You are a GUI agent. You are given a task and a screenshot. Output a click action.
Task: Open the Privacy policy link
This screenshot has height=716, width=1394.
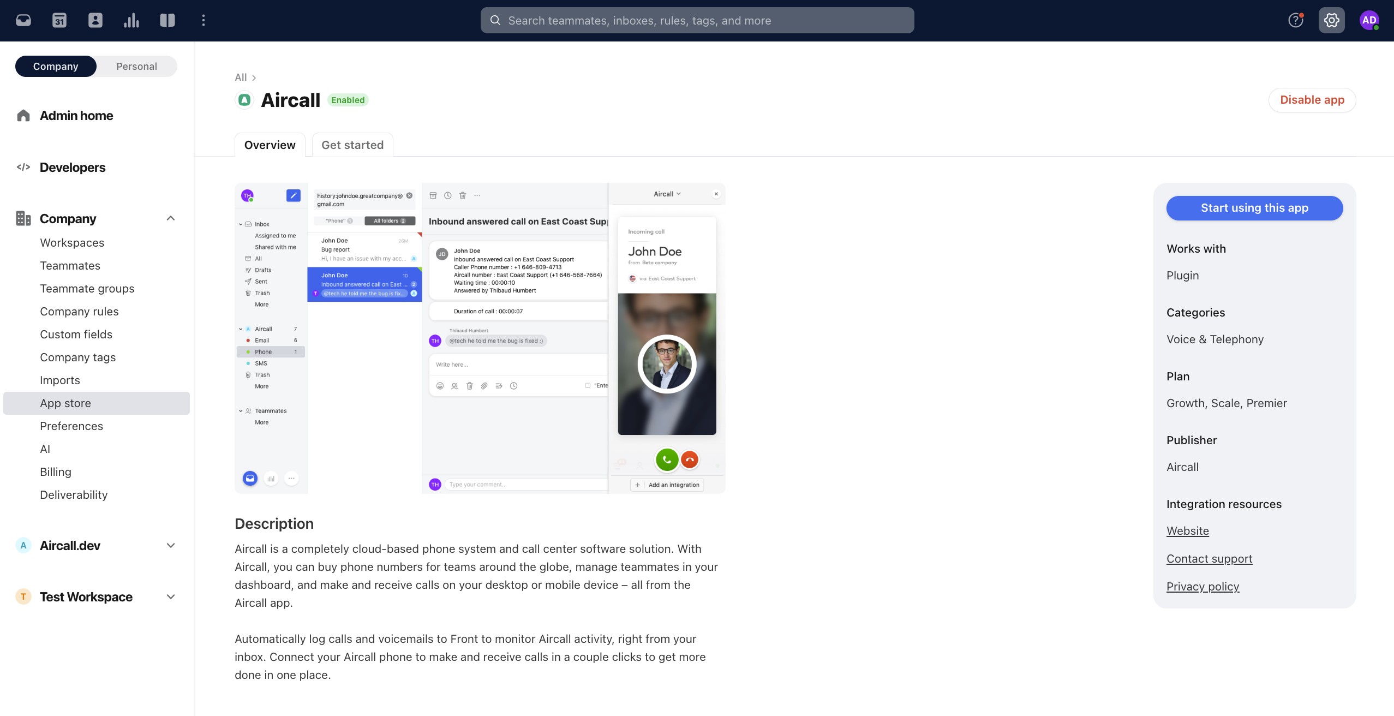(x=1202, y=587)
